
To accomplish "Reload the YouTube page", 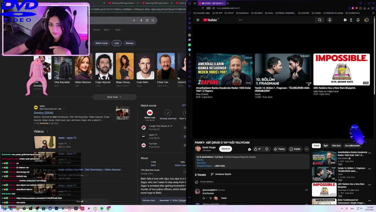I will (202, 8).
